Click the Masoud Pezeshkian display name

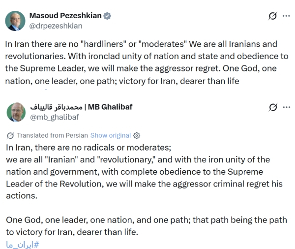(x=65, y=15)
